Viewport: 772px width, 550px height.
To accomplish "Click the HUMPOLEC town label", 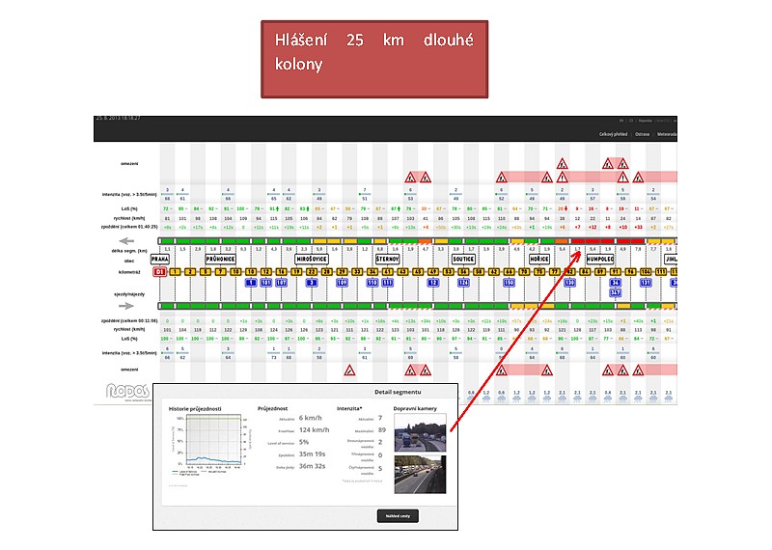I will pyautogui.click(x=600, y=259).
